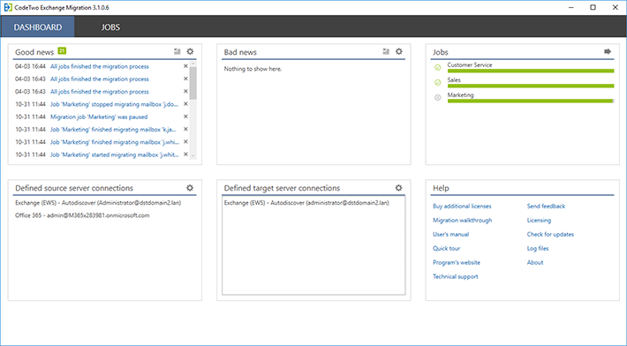Dismiss the 'Marketing was paused' news entry

coord(185,117)
